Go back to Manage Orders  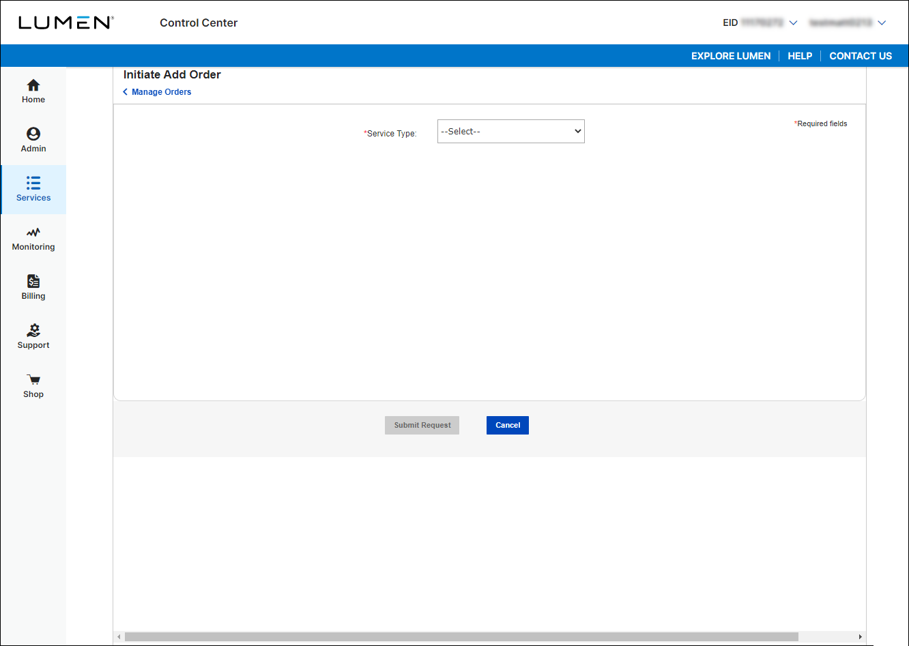(x=157, y=92)
